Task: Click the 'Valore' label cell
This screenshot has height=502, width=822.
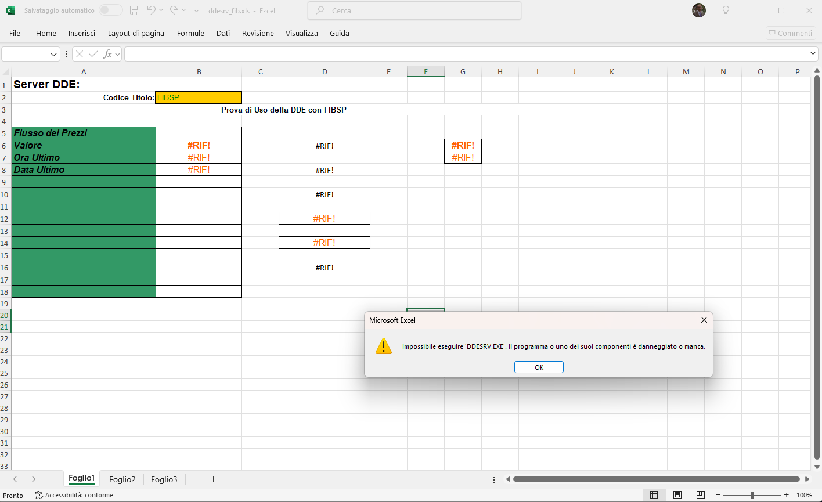Action: pyautogui.click(x=84, y=145)
